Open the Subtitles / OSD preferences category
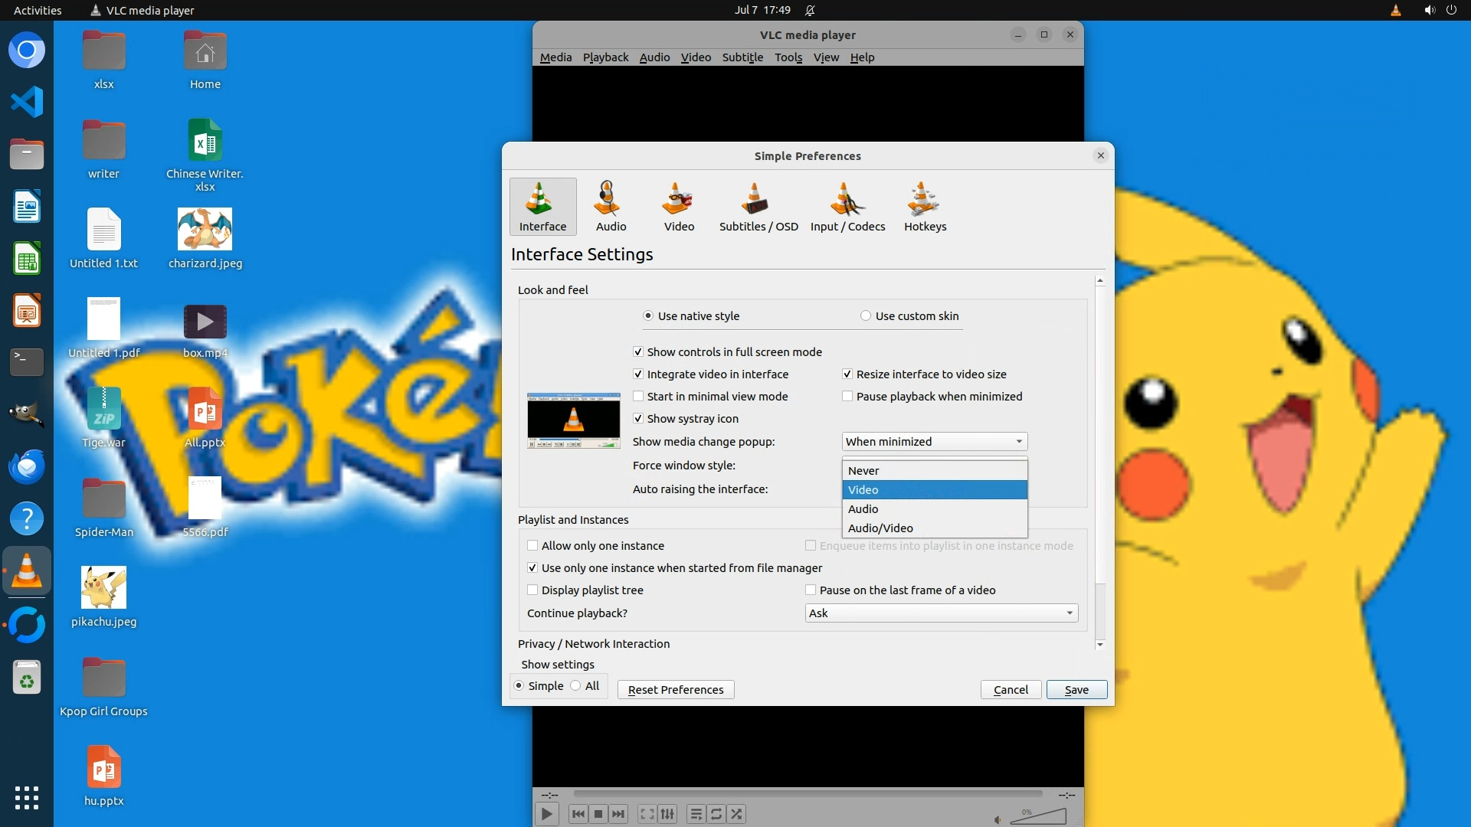This screenshot has width=1471, height=827. click(758, 207)
